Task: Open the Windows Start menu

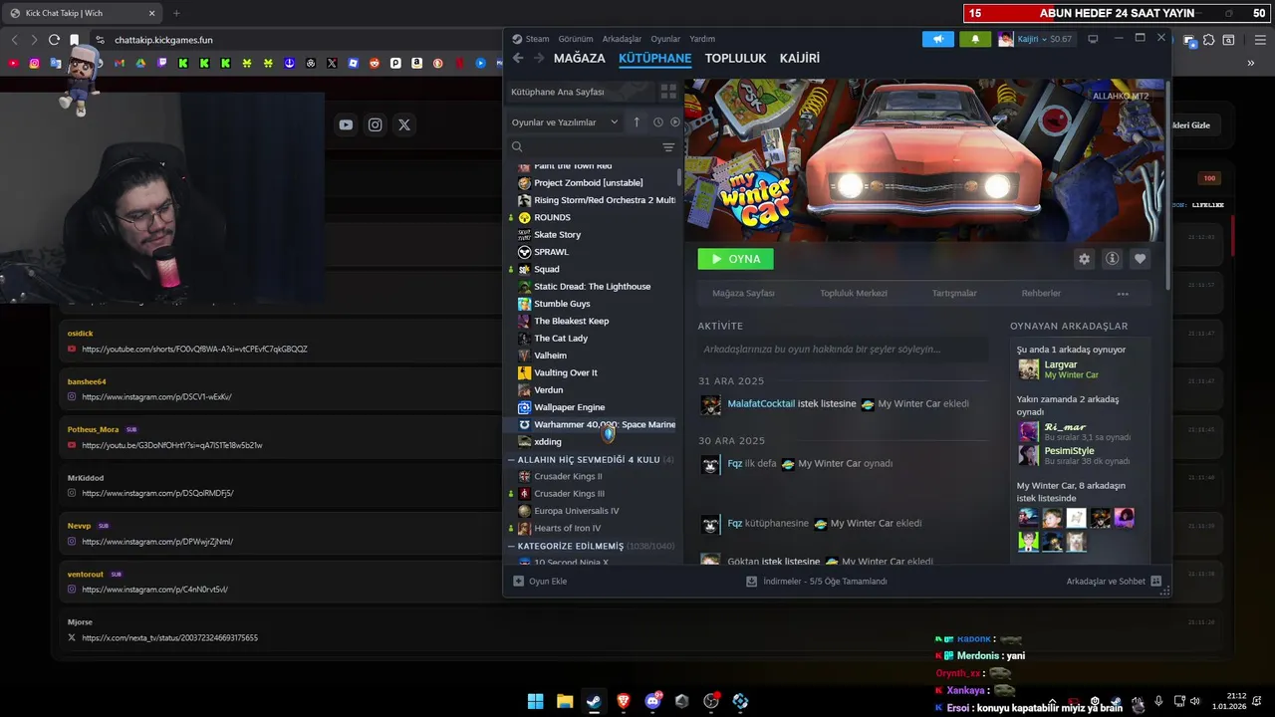Action: [536, 701]
